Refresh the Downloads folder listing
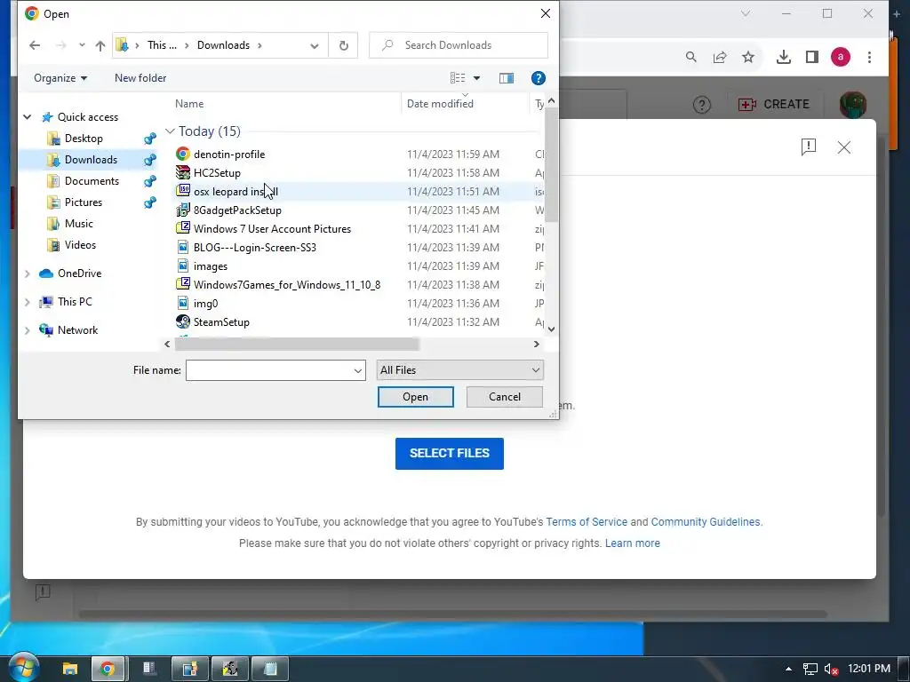The image size is (910, 682). (344, 45)
